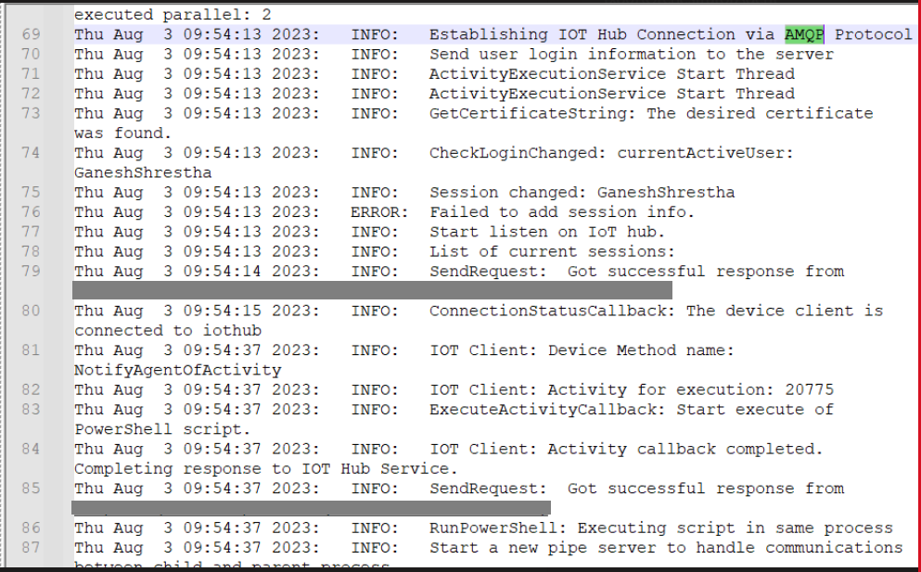921x572 pixels.
Task: Click the bookmark margin beside line 72
Action: (58, 94)
